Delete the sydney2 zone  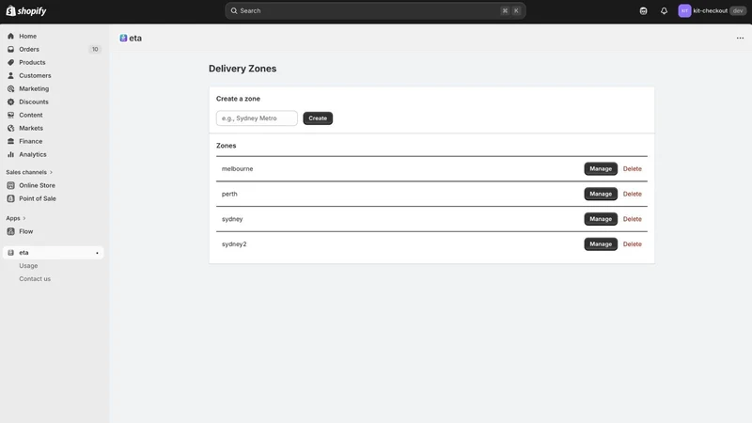(x=632, y=244)
